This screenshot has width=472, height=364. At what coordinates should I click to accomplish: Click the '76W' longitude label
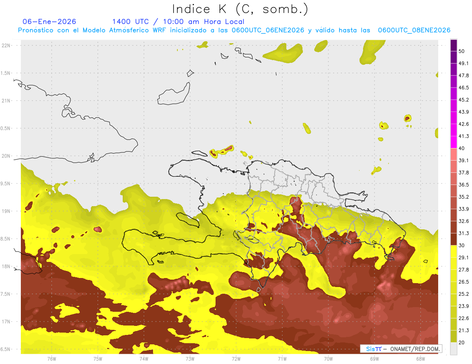[52, 359]
